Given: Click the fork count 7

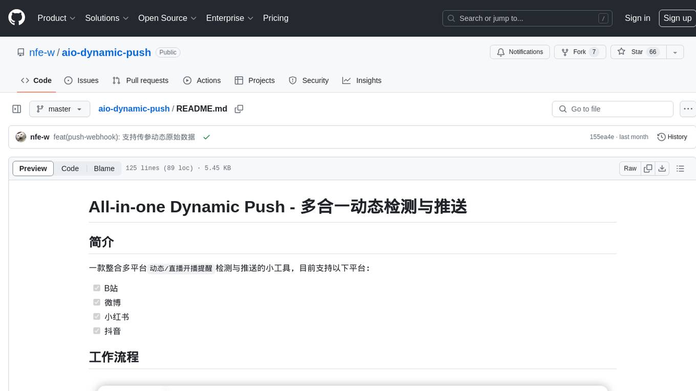Looking at the screenshot, I should [x=594, y=52].
